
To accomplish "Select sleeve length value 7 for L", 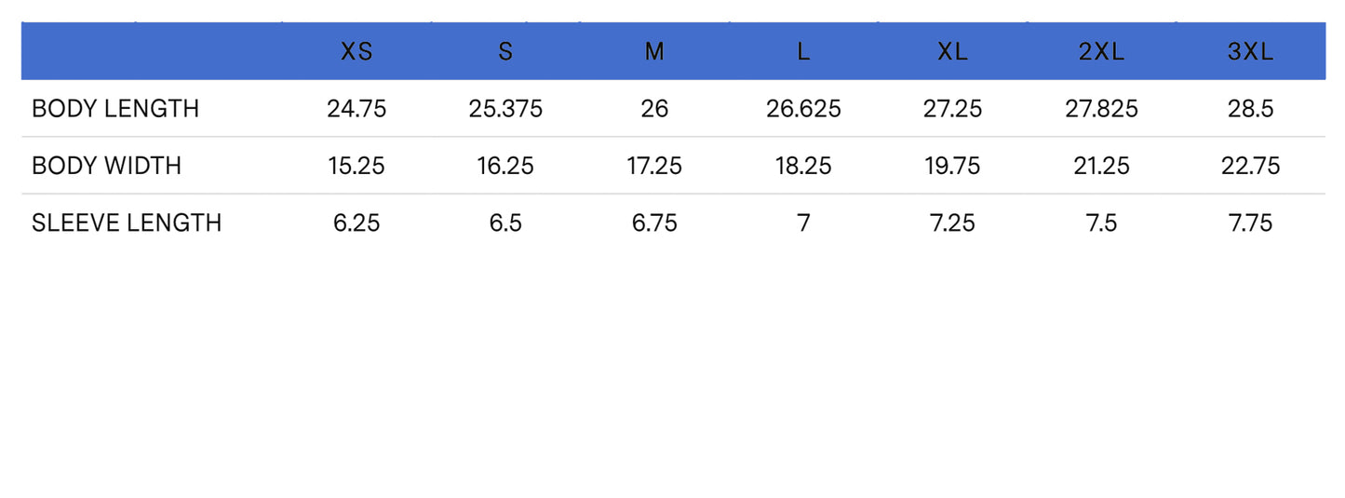I will click(803, 223).
